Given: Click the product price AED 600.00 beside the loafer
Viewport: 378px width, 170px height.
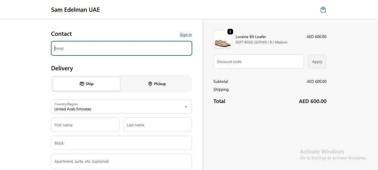Looking at the screenshot, I should click(316, 37).
